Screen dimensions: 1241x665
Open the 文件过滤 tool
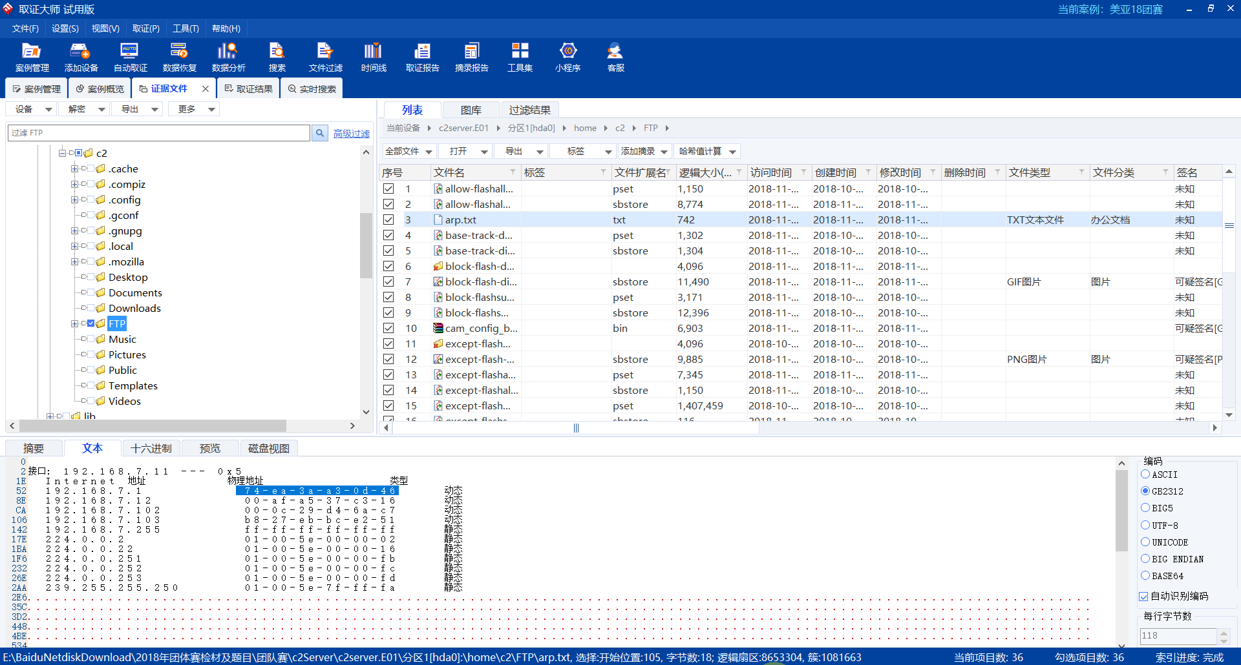coord(325,57)
